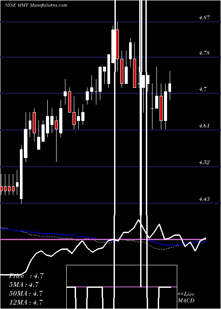Click the 4.87 price axis label
221x309 pixels.
(204, 18)
